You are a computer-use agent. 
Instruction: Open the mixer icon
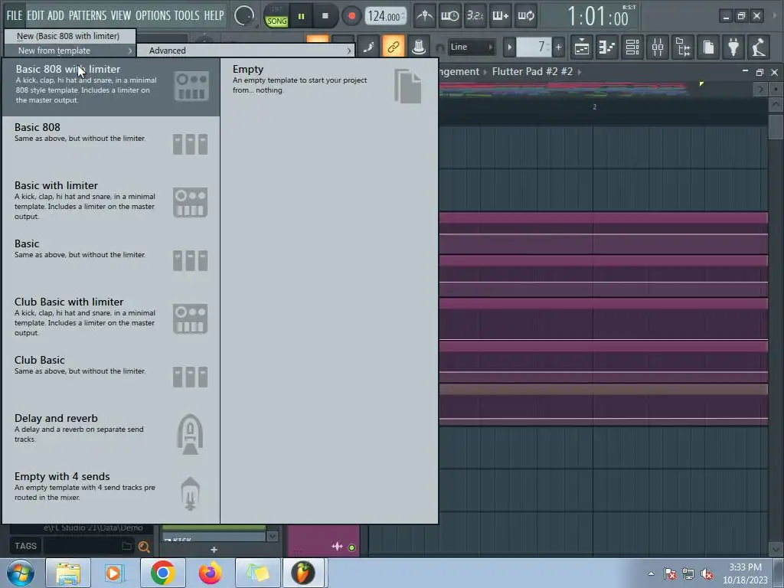(x=658, y=47)
